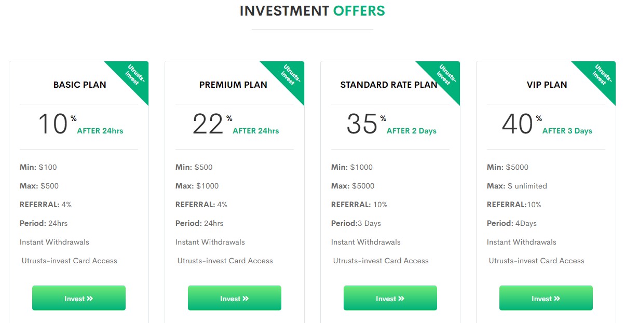Click the Investment Offers page heading
The height and width of the screenshot is (323, 625).
coord(312,11)
